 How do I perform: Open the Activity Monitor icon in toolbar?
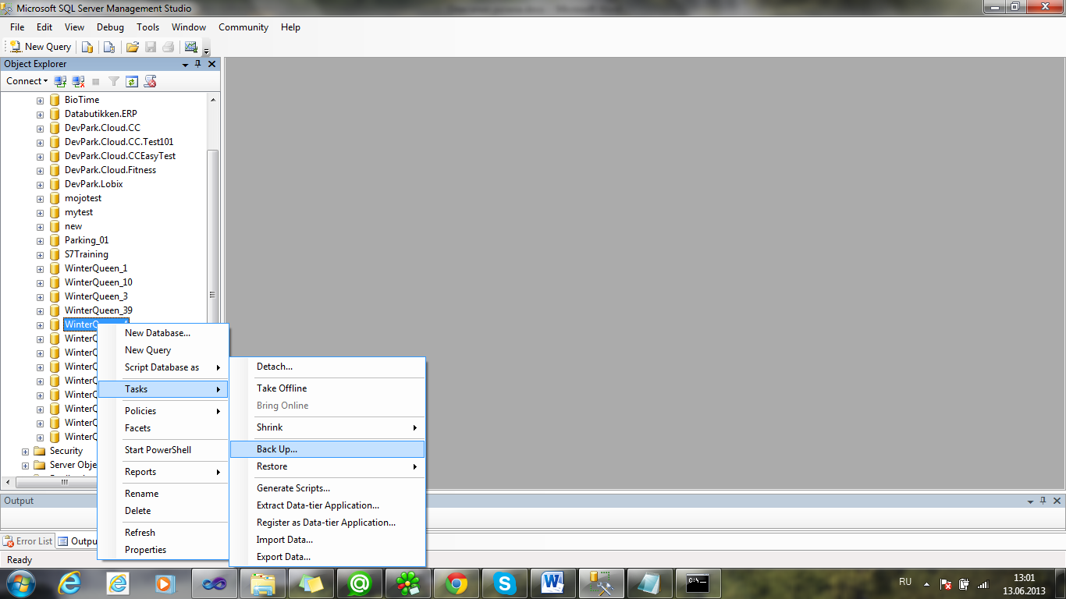191,47
